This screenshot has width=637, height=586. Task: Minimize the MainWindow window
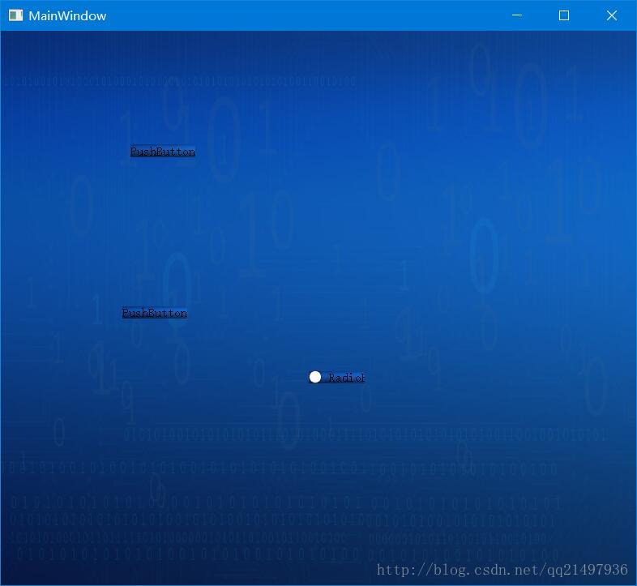pyautogui.click(x=517, y=15)
